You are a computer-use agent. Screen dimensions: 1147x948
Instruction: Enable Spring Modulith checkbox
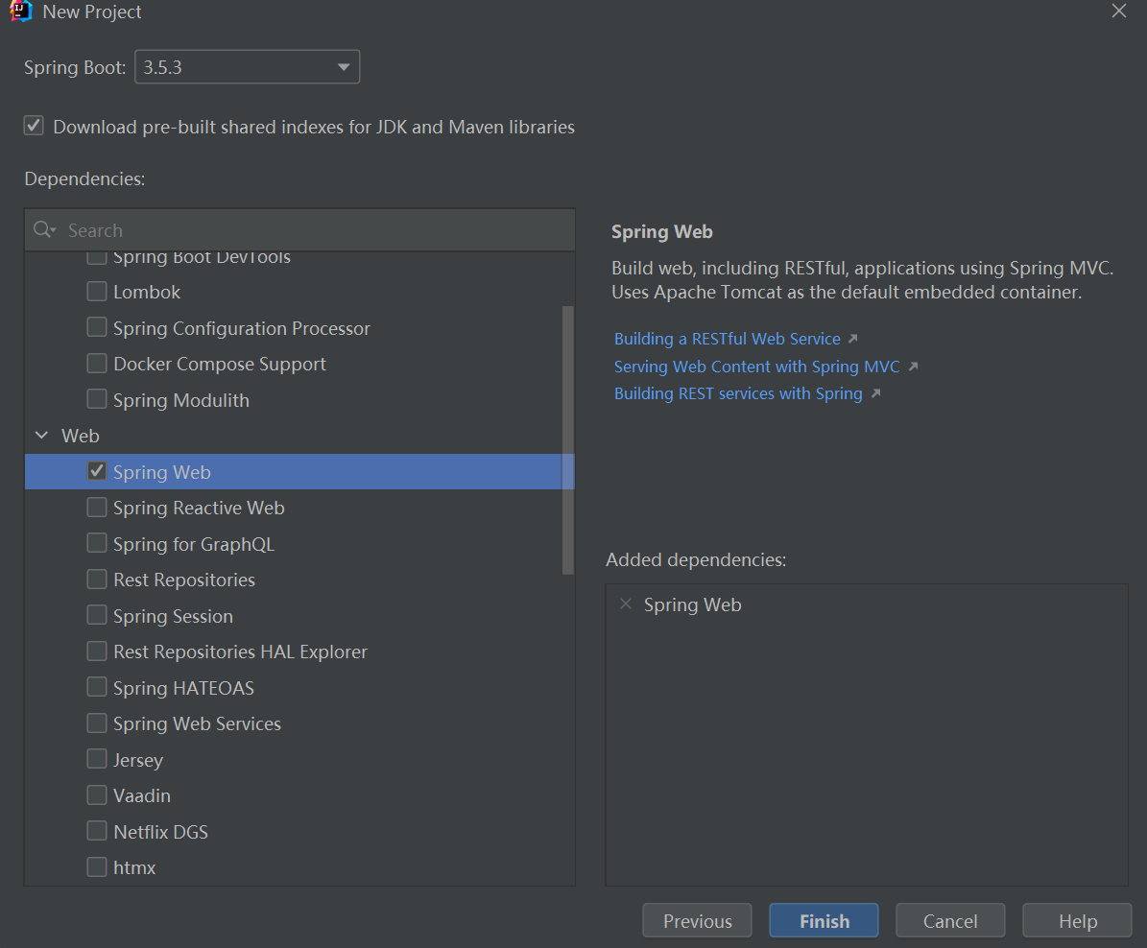pos(97,399)
